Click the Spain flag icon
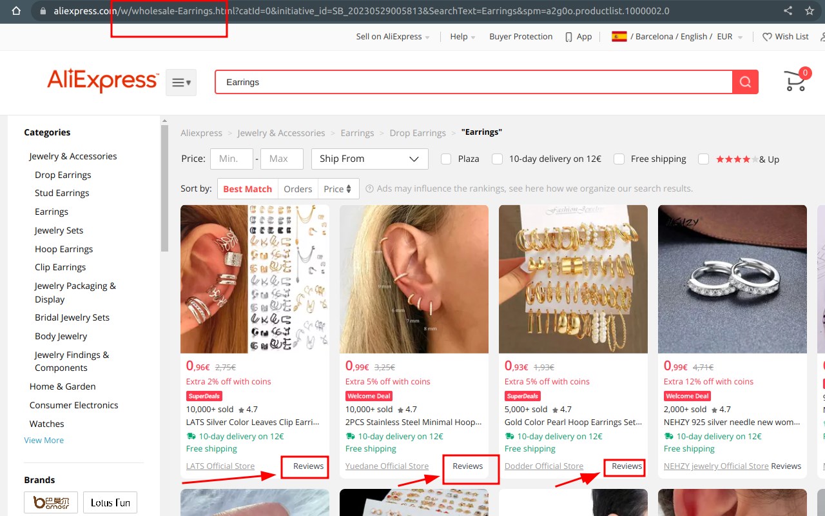 (619, 36)
